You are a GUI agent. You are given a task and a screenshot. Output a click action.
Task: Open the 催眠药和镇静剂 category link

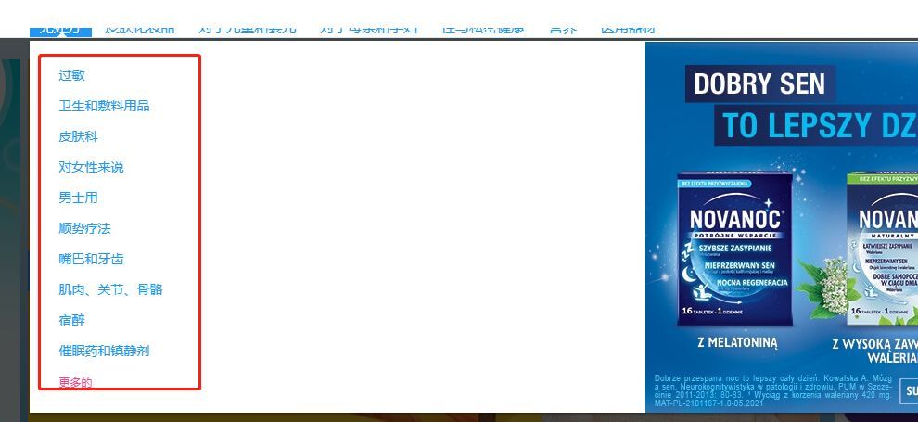[104, 351]
